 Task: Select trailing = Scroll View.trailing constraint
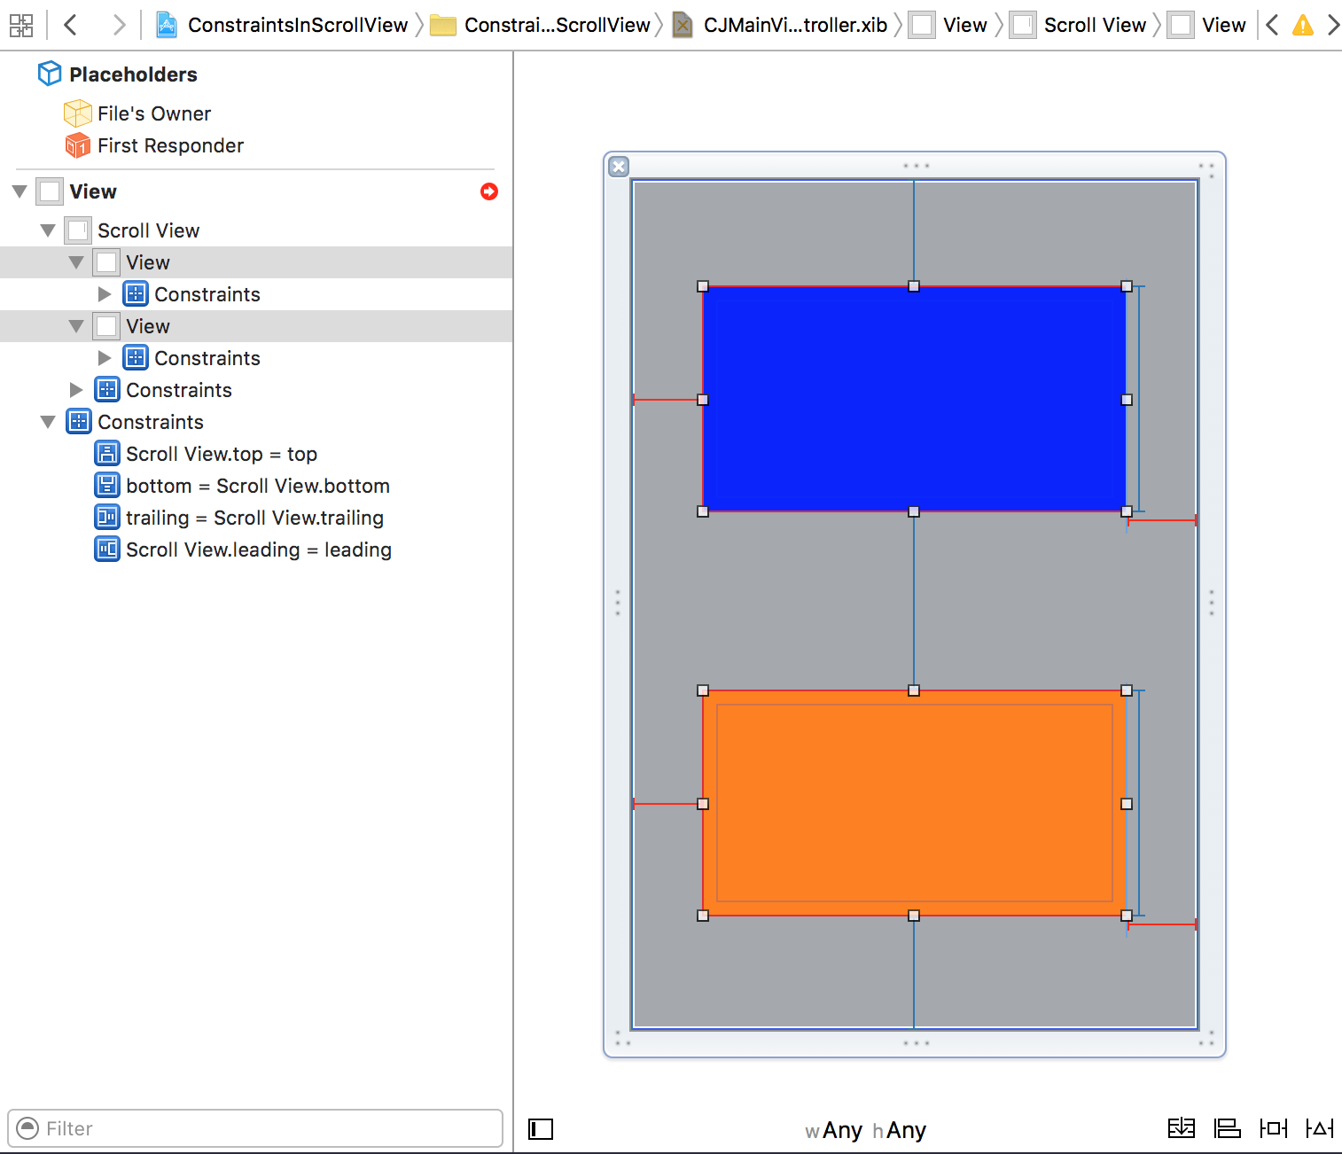point(254,518)
